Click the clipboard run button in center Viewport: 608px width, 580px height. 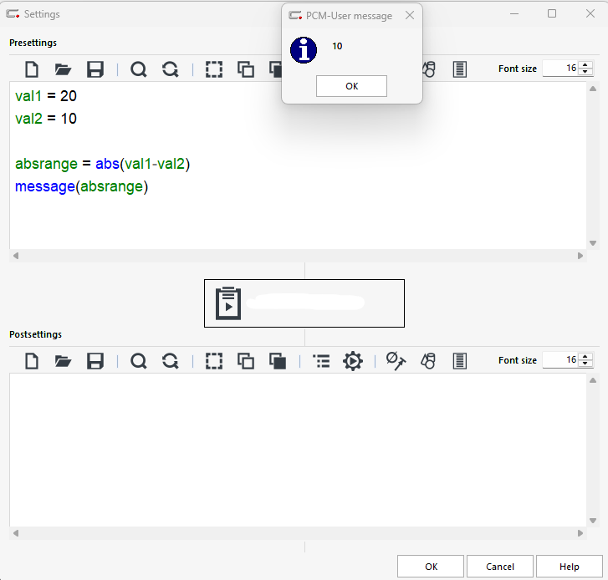pos(304,303)
